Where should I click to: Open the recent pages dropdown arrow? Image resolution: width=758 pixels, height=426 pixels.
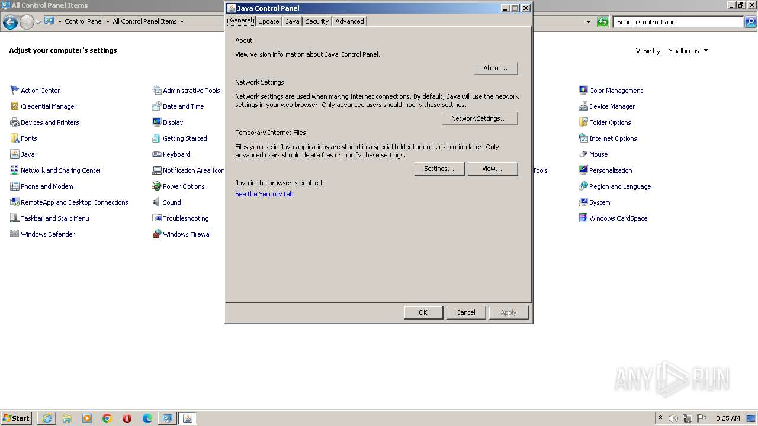tap(38, 22)
